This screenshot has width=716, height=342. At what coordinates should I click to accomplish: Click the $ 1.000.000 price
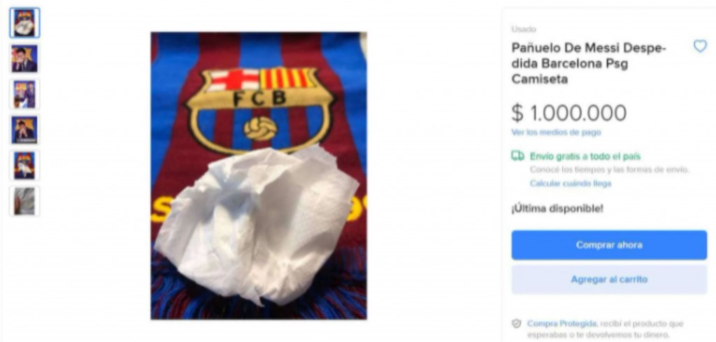point(568,112)
